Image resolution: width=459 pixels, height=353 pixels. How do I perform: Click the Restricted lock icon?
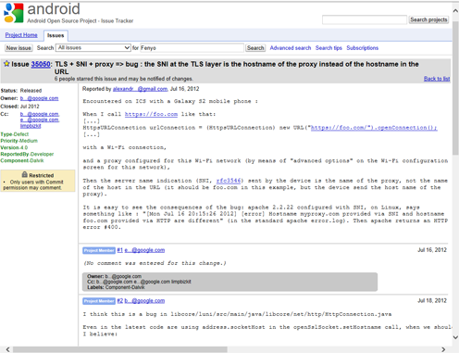[x=25, y=175]
